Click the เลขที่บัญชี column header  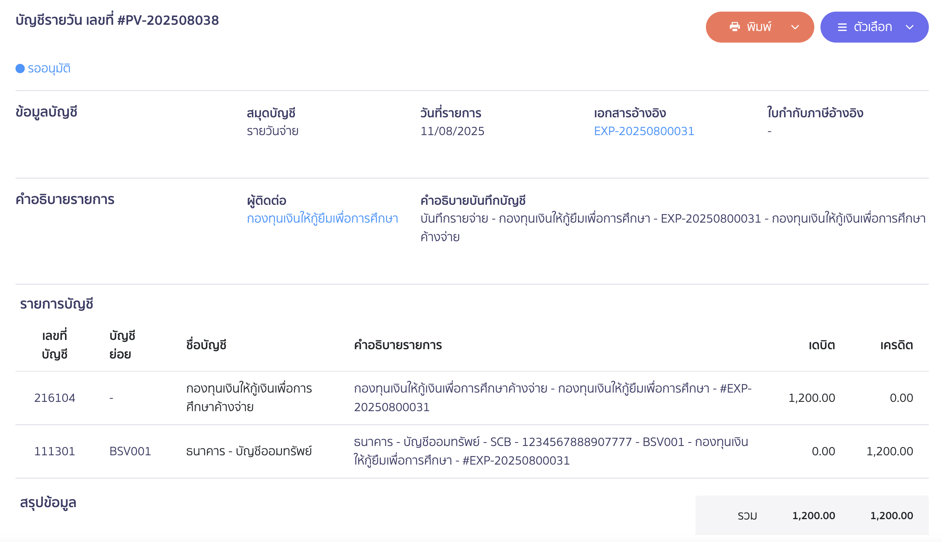coord(55,345)
